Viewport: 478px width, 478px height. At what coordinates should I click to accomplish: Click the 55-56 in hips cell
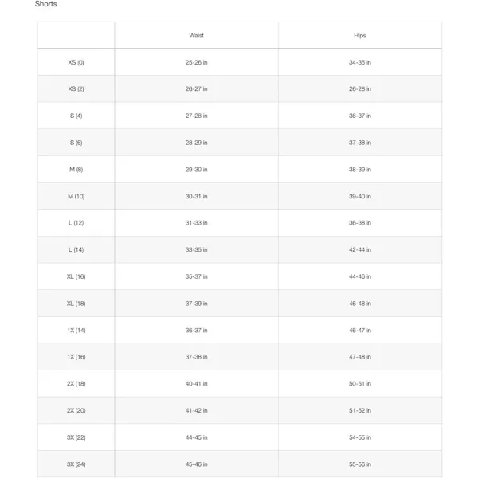(360, 464)
